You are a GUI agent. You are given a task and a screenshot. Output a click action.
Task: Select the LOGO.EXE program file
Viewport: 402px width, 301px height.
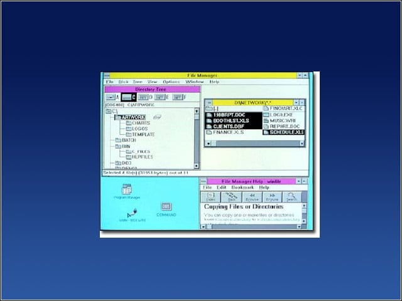[x=278, y=115]
